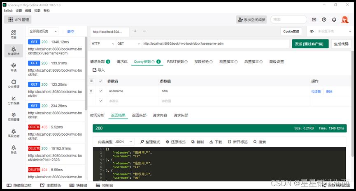Image resolution: width=356 pixels, height=191 pixels.
Task: Open the 应用管理 sidebar icon
Action: [x=14, y=117]
